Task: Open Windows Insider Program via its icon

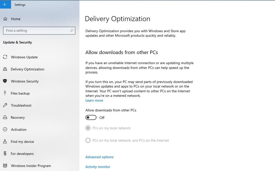Action: [x=5, y=166]
